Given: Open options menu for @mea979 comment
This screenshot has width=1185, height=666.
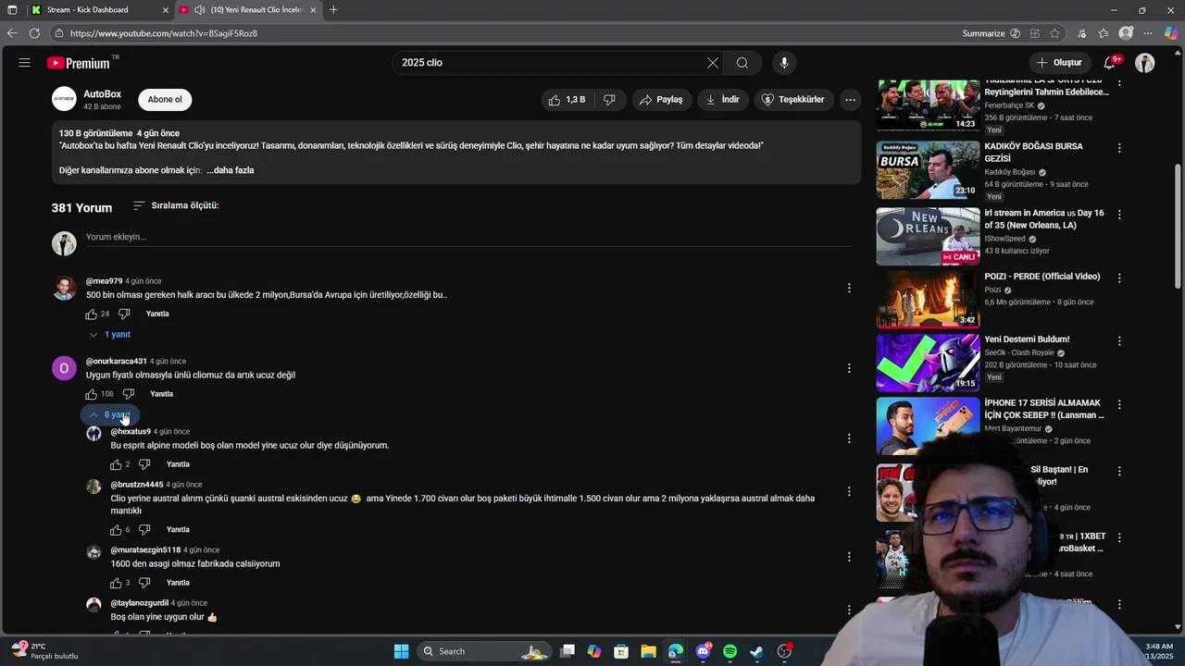Looking at the screenshot, I should 849,289.
